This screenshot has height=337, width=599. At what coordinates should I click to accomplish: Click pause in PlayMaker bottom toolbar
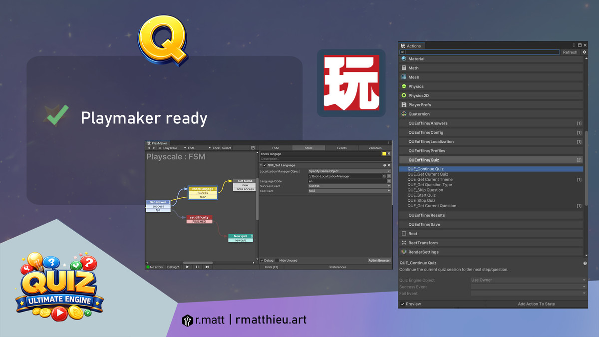click(x=197, y=267)
